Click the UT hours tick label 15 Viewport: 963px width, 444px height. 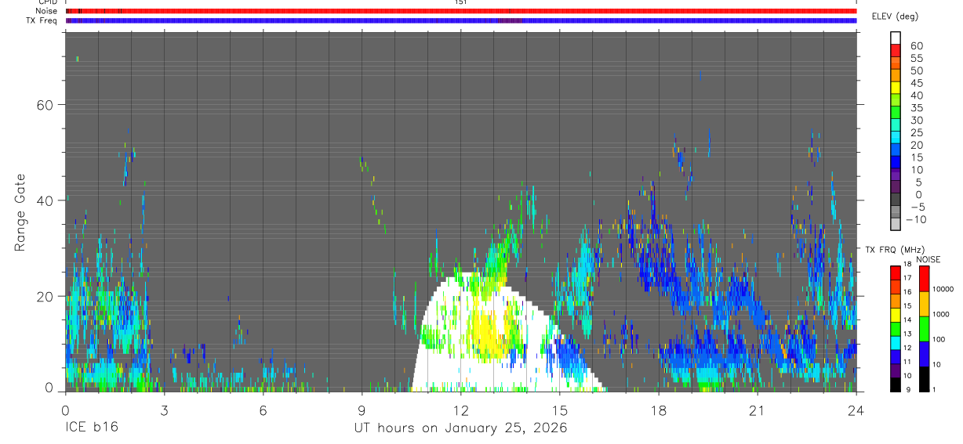click(x=560, y=410)
